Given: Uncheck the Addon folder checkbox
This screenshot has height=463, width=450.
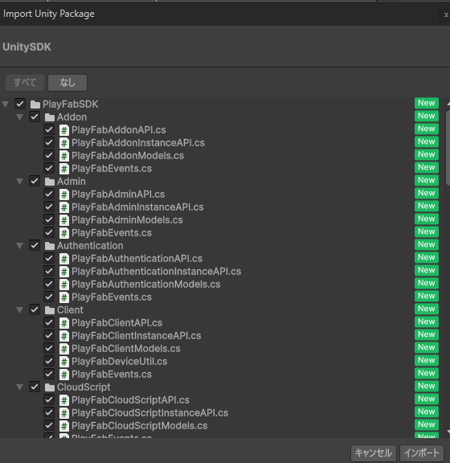Looking at the screenshot, I should 35,117.
